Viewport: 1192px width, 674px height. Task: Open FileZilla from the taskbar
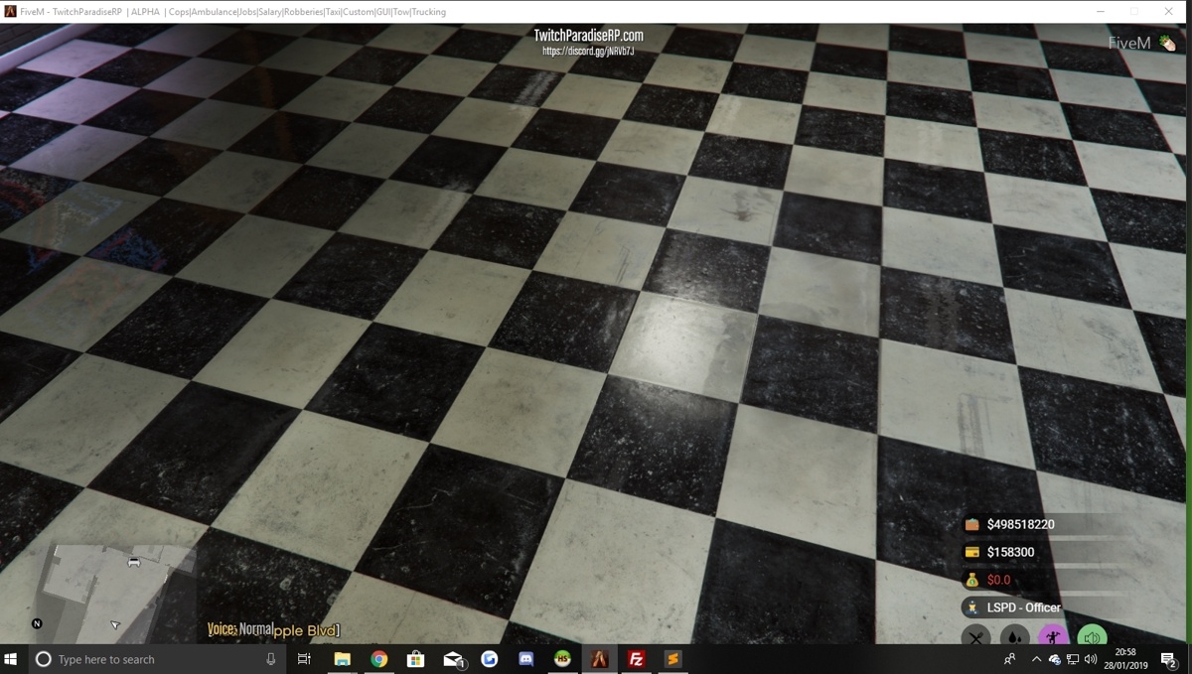(x=637, y=659)
